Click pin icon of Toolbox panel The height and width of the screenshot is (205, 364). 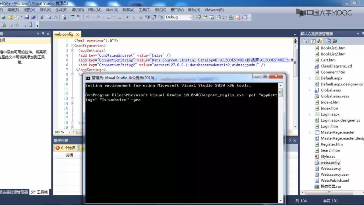43,34
